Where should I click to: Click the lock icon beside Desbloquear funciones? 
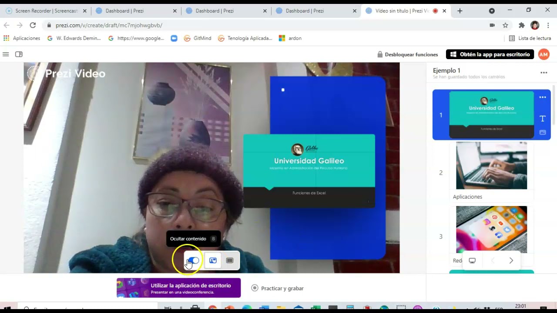tap(380, 54)
